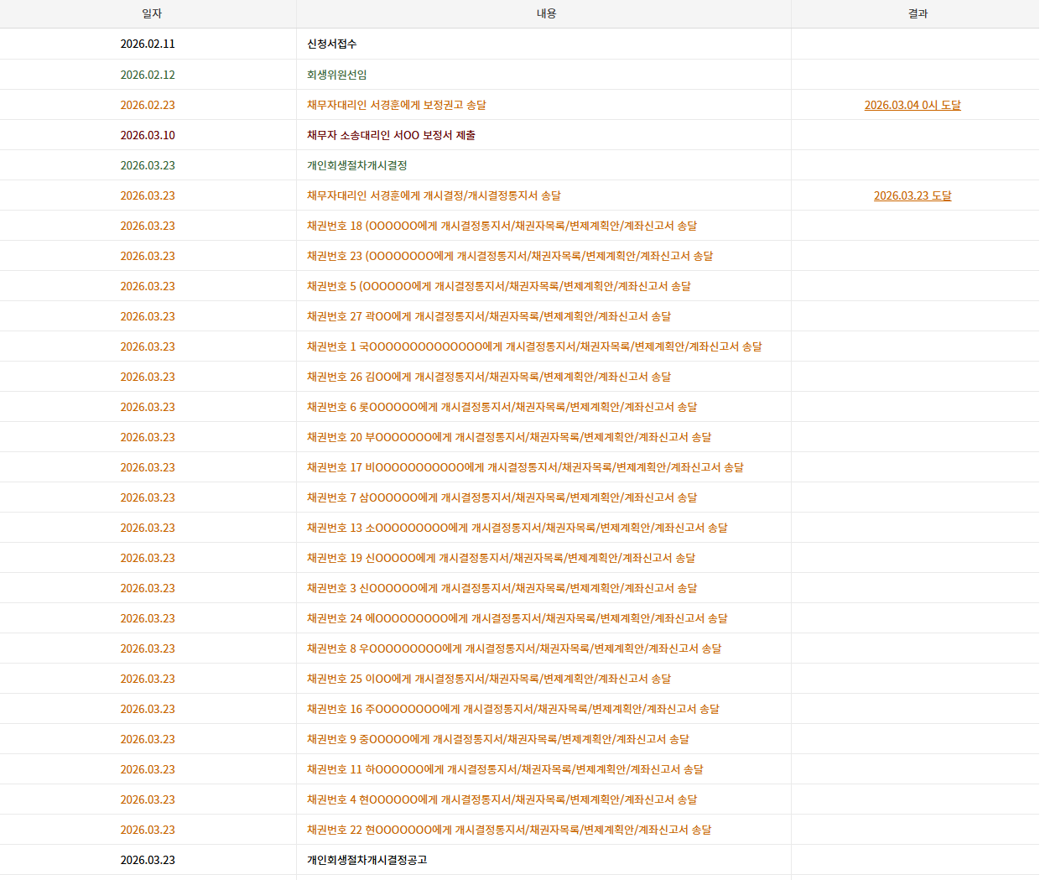The image size is (1040, 880).
Task: Click '채무자대리인 서경훈에게 개시결정/개시결정통지서 송달' entry
Action: pyautogui.click(x=434, y=195)
